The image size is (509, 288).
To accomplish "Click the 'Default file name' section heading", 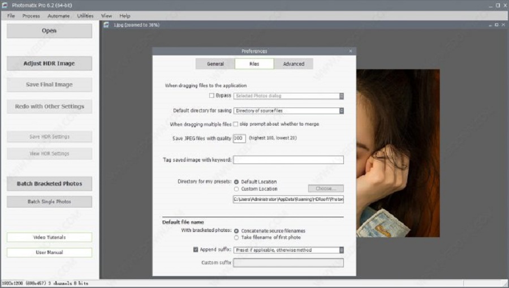I will pyautogui.click(x=183, y=222).
